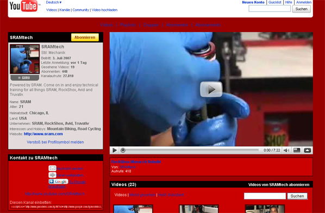
Task: Toggle the video size icon in player
Action: tap(297, 150)
